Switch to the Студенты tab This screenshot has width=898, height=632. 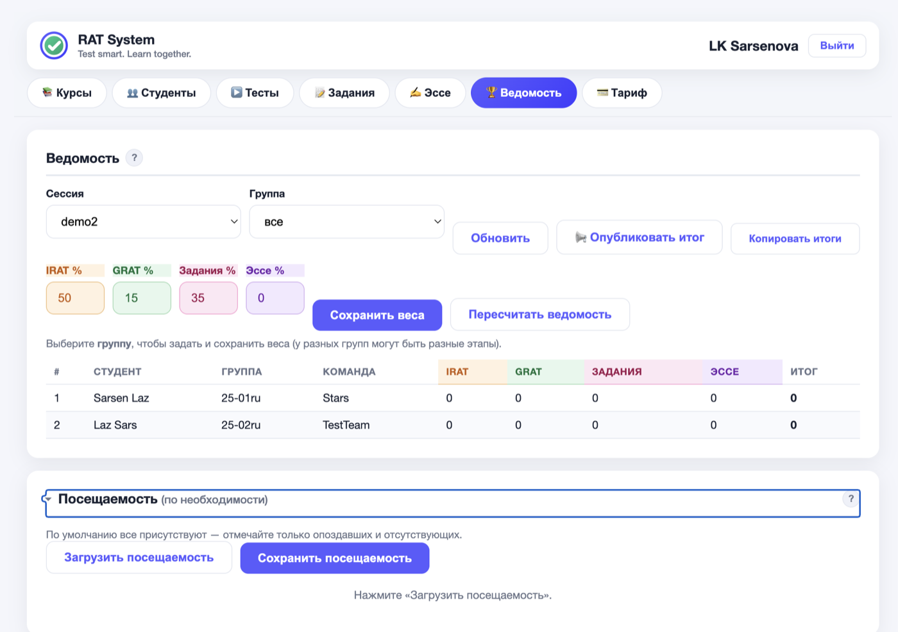(162, 93)
